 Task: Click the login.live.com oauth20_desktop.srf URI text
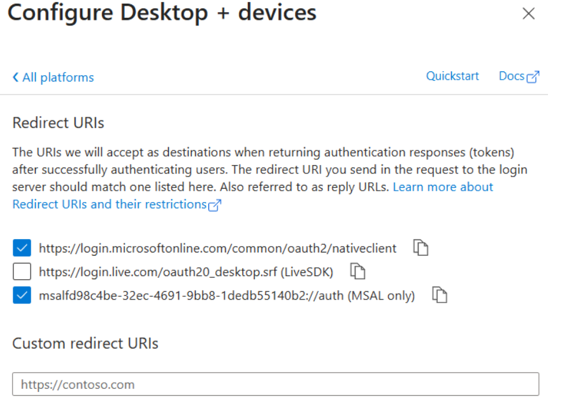coord(186,272)
